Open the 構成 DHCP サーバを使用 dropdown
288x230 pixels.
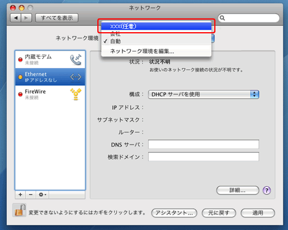point(203,94)
